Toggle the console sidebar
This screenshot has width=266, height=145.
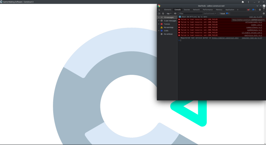[159, 14]
